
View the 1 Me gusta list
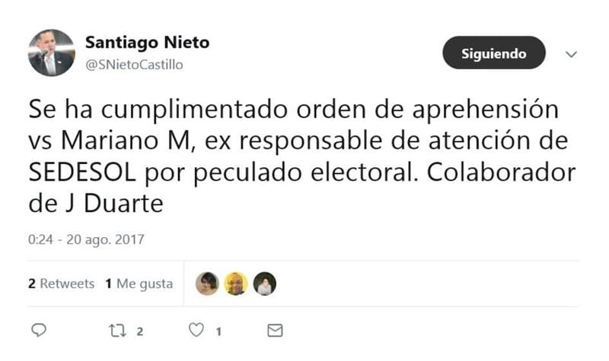pos(139,283)
